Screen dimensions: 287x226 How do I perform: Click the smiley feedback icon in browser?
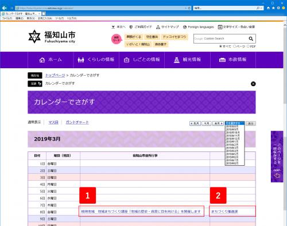click(284, 8)
